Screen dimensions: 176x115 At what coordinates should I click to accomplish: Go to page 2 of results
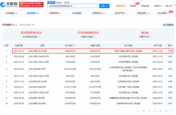143,111
